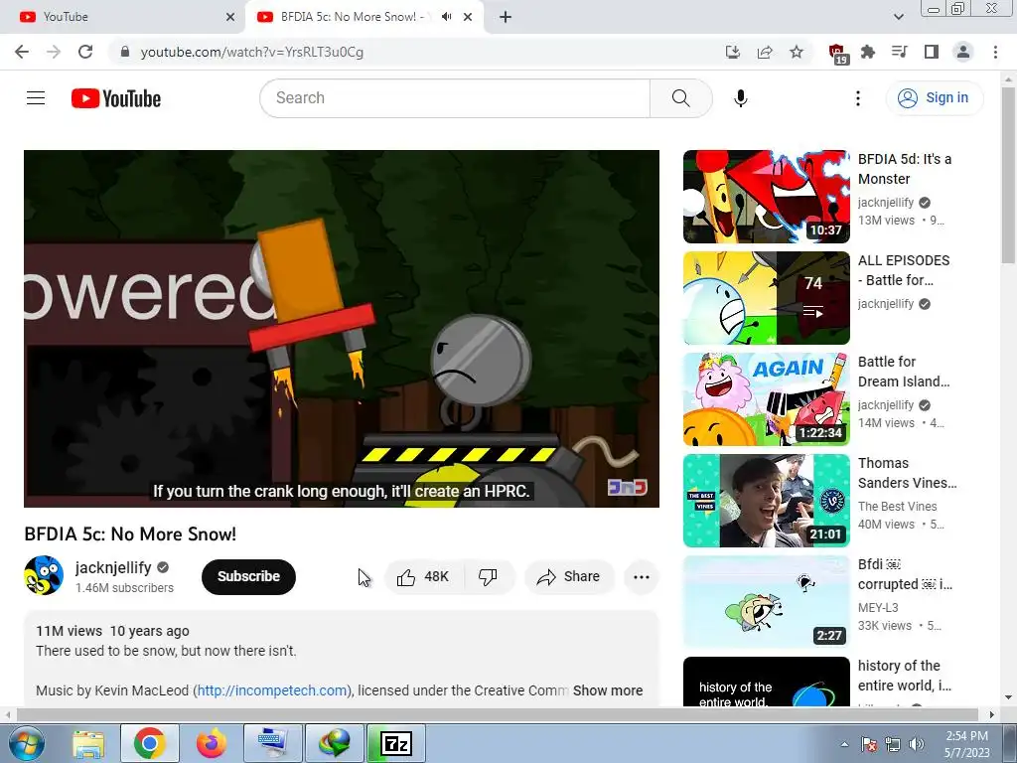Click MEY-L3 channel name
Viewport: 1017px width, 763px height.
click(878, 607)
